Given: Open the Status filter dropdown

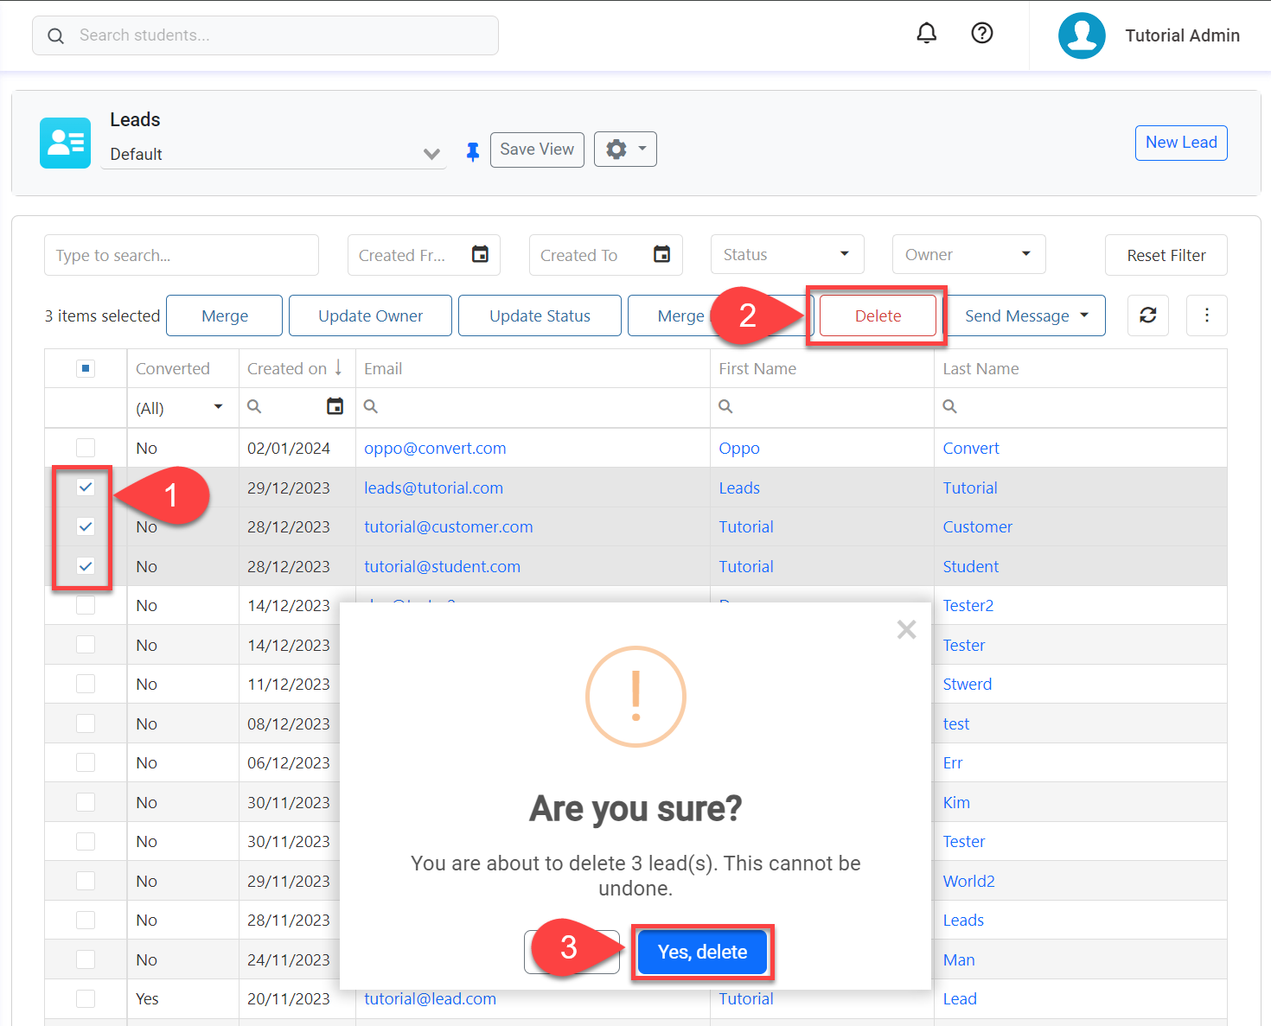Looking at the screenshot, I should point(787,254).
